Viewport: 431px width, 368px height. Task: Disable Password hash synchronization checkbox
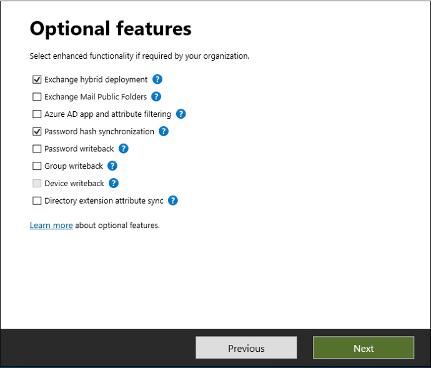coord(37,132)
